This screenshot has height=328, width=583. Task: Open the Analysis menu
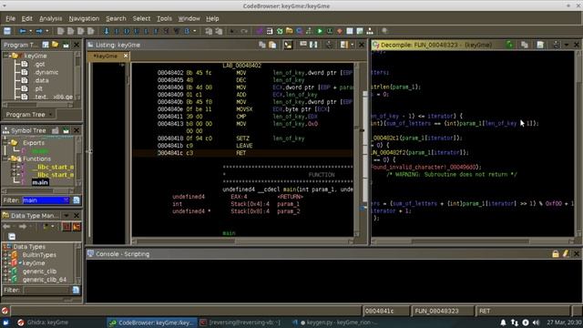(51, 18)
